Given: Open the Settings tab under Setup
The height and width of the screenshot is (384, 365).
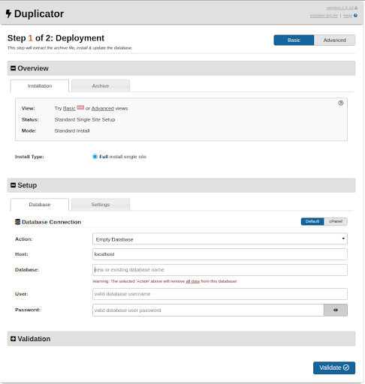Looking at the screenshot, I should 101,205.
